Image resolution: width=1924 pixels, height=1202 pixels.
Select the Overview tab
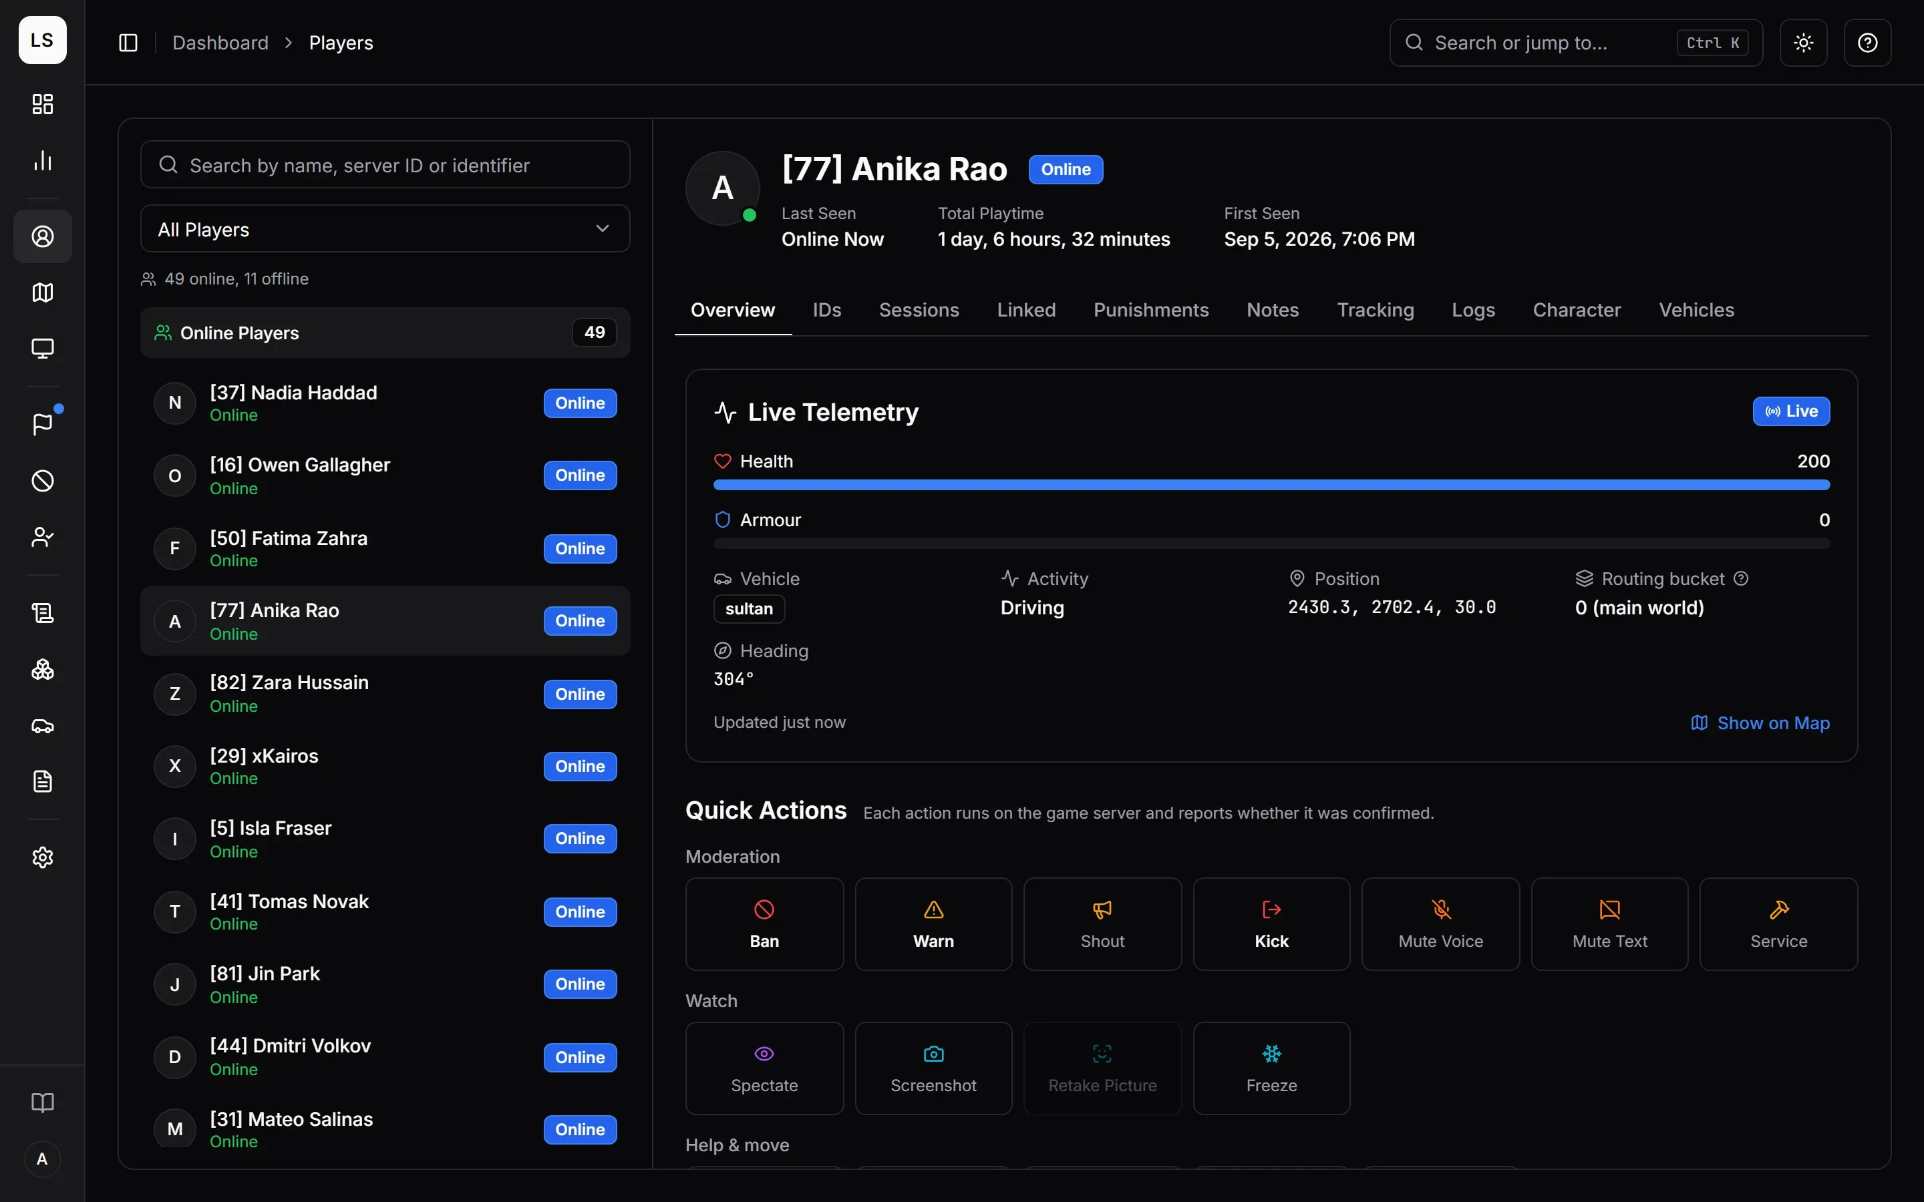732,310
